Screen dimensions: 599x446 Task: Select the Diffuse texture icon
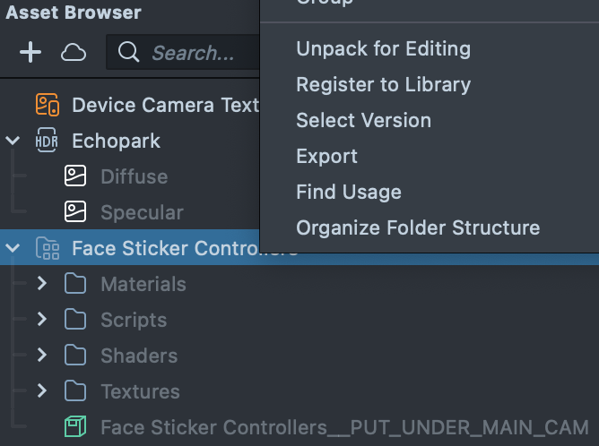point(75,176)
